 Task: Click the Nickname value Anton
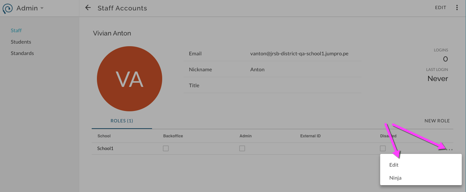[x=257, y=70]
